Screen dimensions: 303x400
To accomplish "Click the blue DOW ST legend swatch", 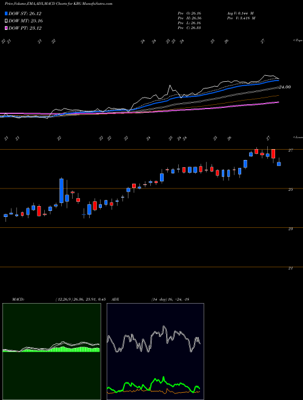I will point(6,13).
